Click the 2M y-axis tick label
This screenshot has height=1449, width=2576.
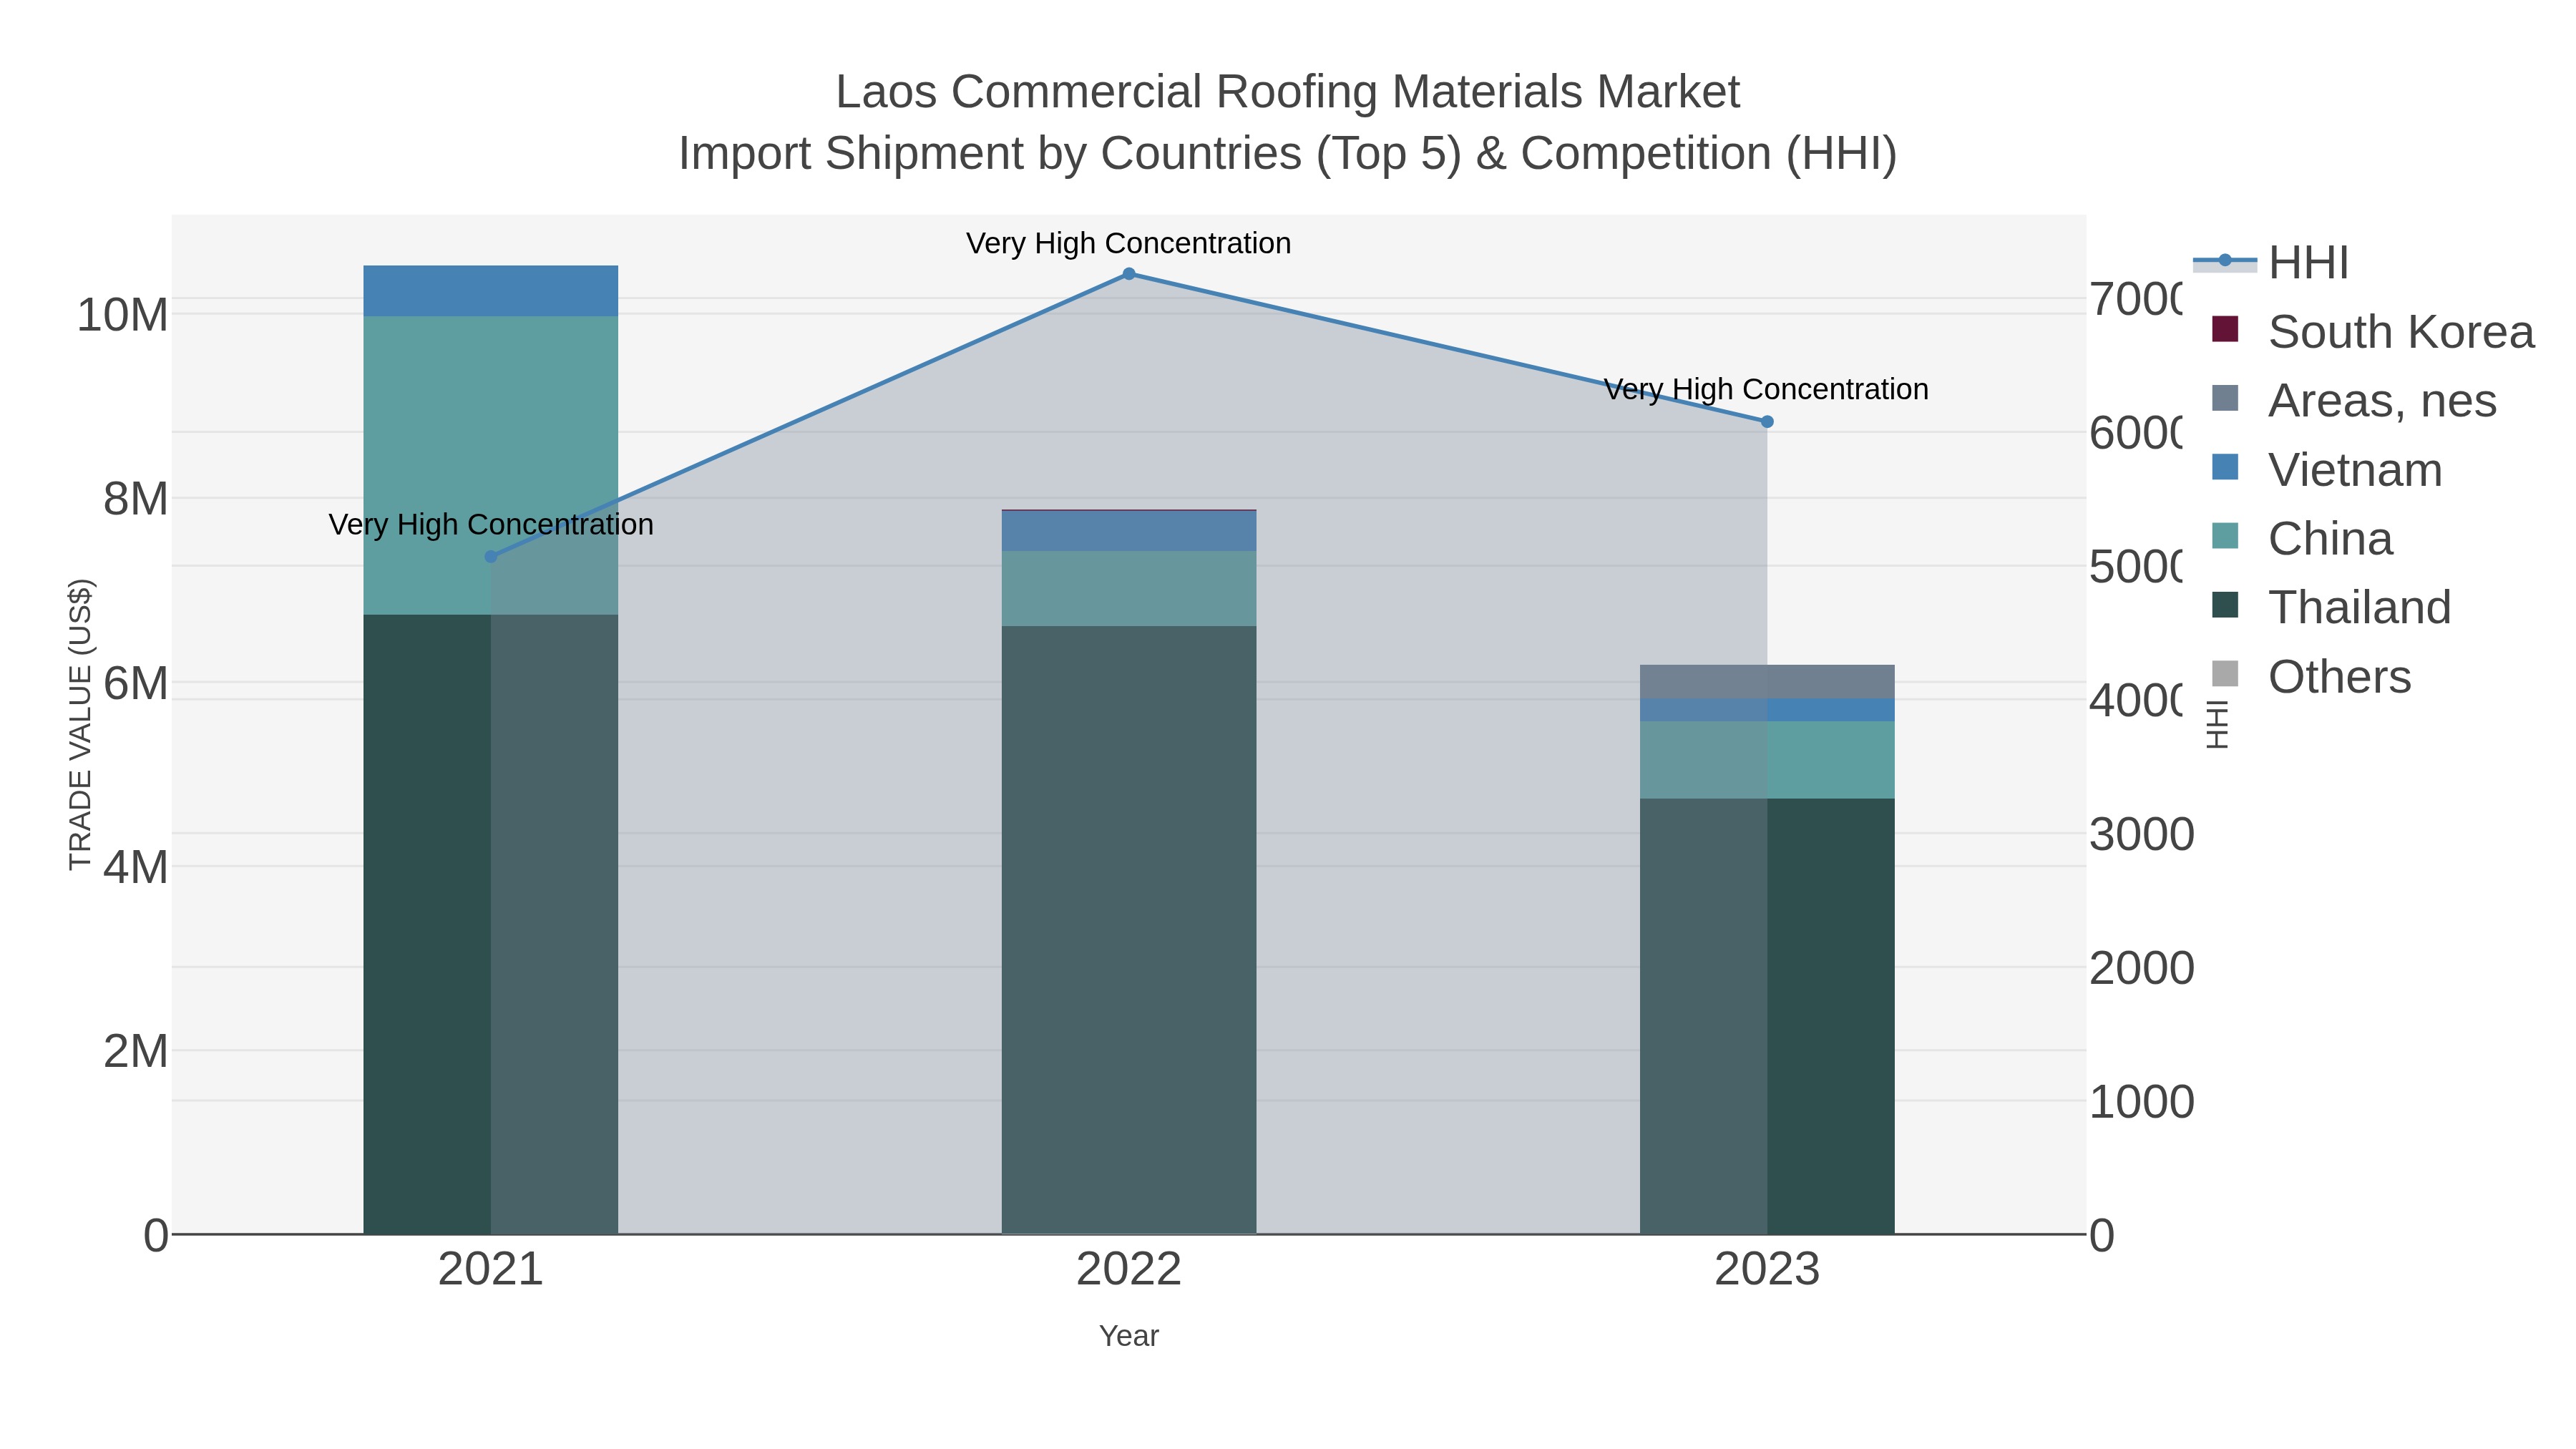[135, 1051]
